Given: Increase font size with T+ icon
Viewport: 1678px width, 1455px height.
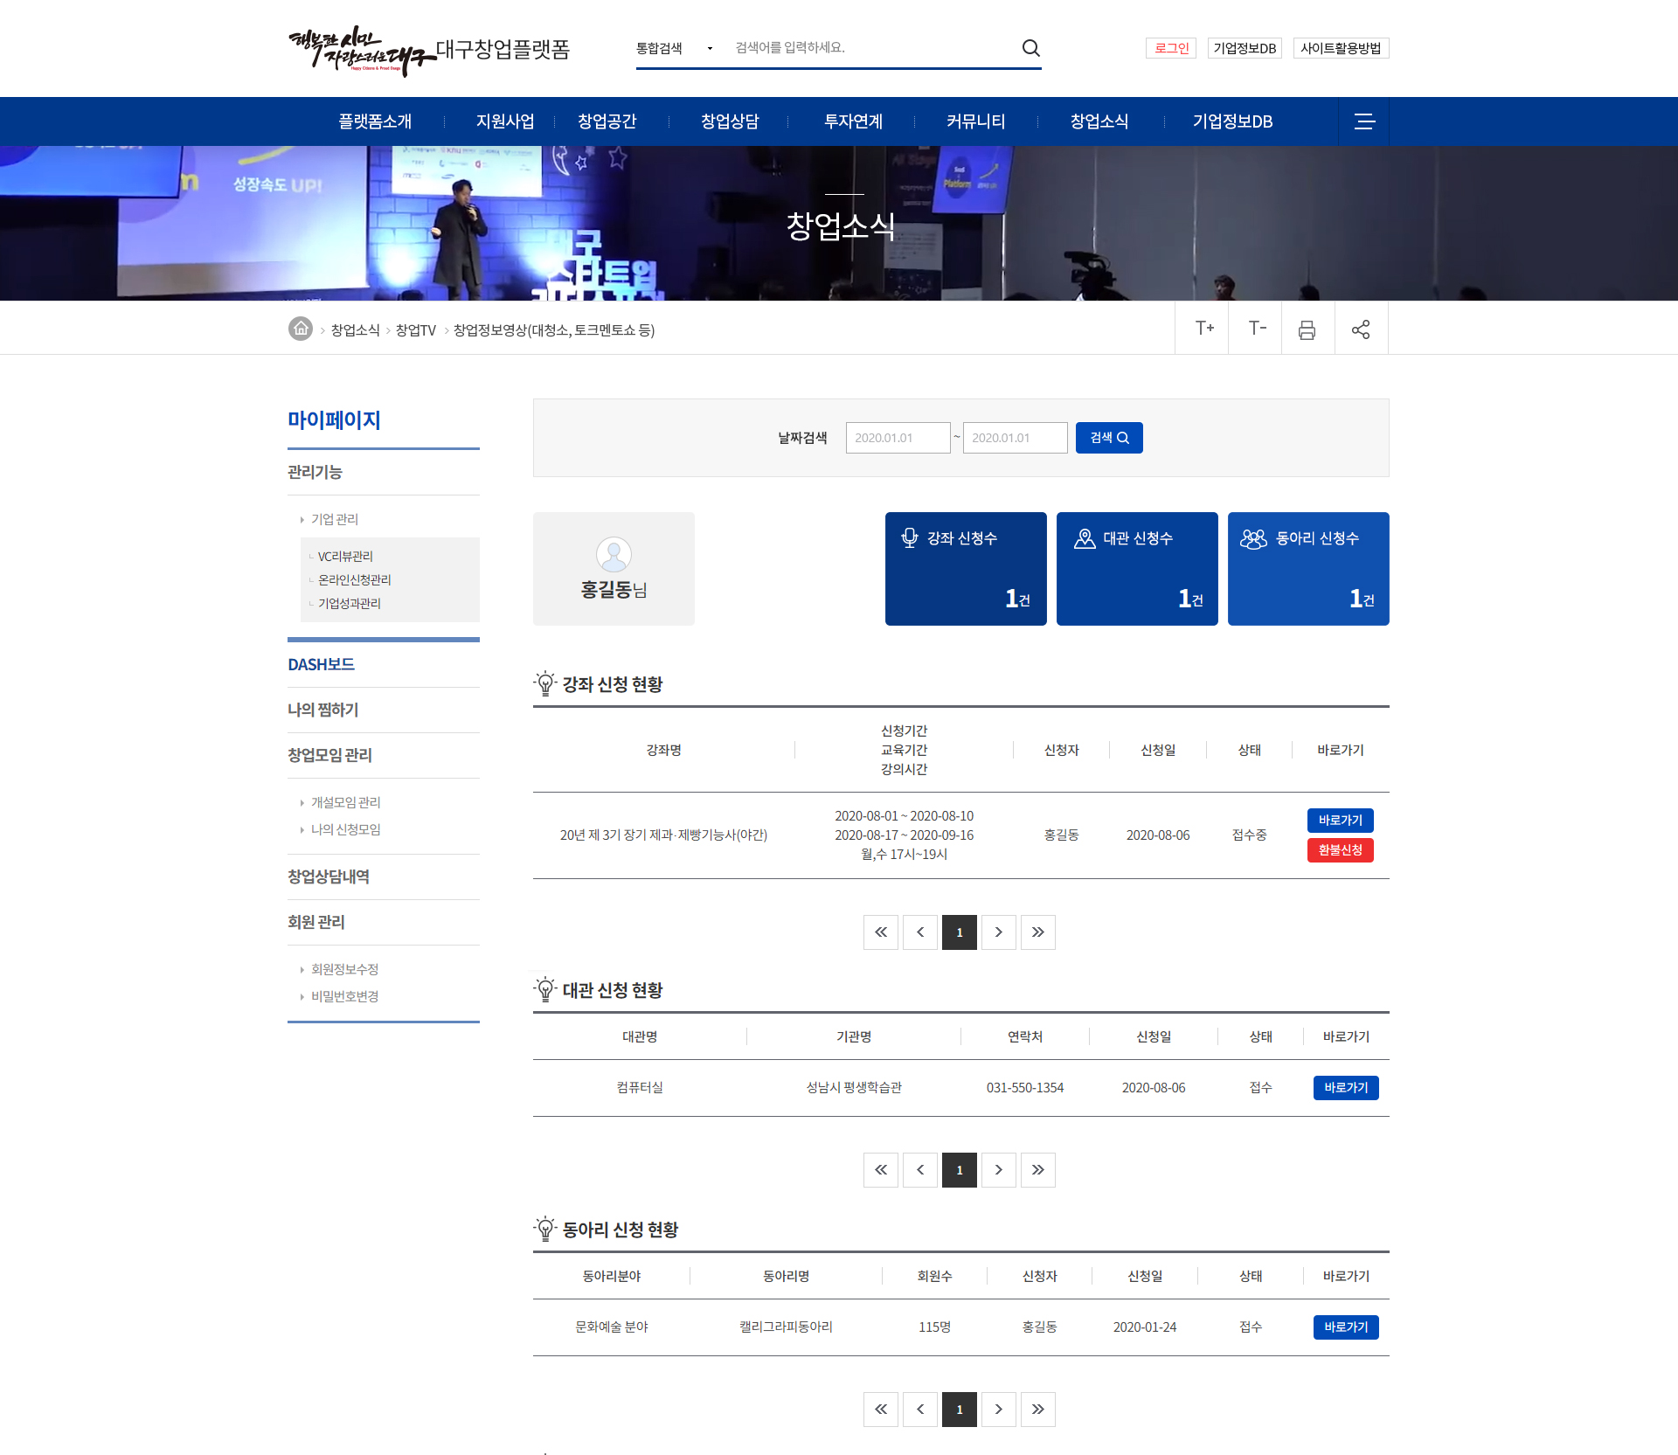Looking at the screenshot, I should [1203, 329].
